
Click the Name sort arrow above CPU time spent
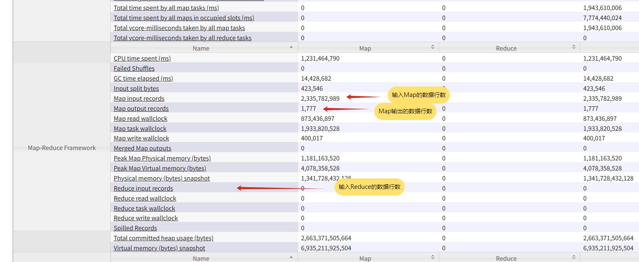[291, 48]
